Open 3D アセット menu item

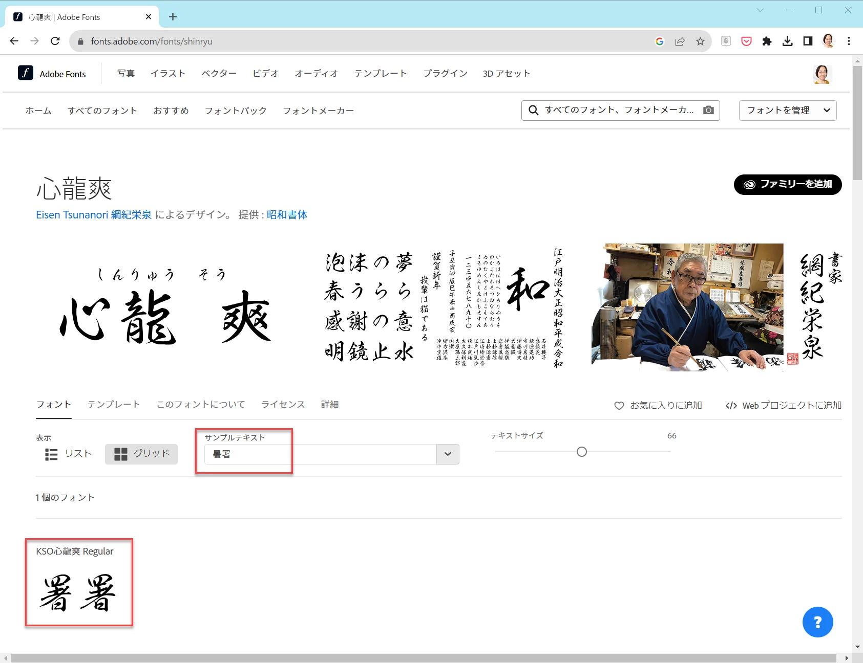coord(507,73)
